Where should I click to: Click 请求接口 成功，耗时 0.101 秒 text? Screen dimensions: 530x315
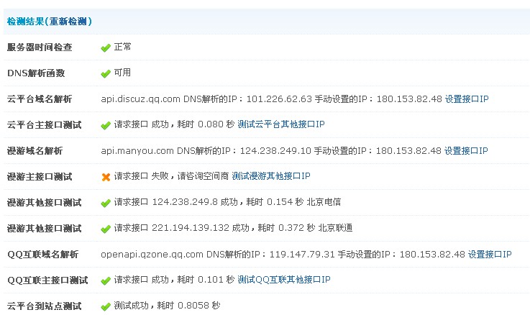[x=174, y=280]
